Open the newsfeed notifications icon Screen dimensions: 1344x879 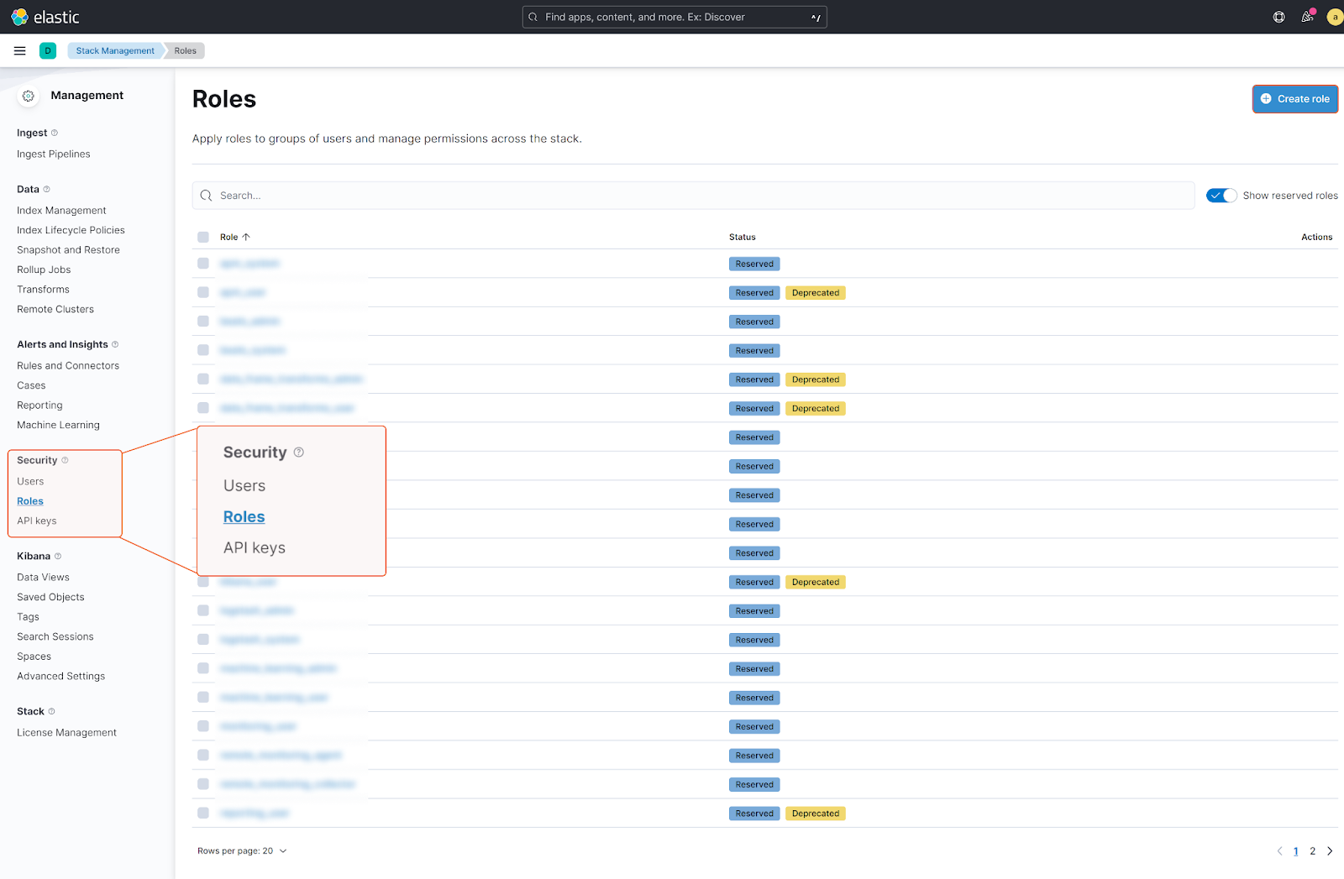(x=1307, y=17)
